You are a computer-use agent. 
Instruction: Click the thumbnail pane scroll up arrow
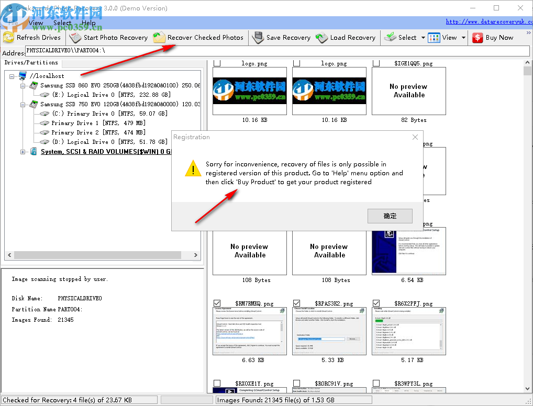(527, 62)
